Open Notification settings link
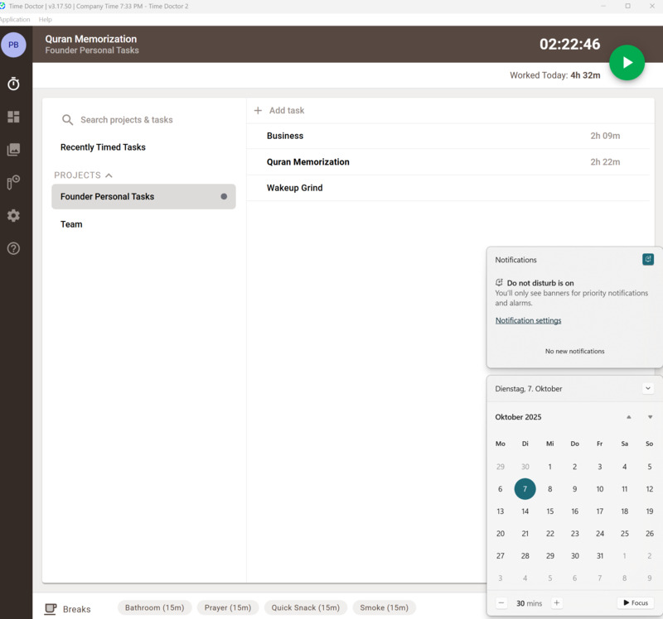 (x=528, y=320)
